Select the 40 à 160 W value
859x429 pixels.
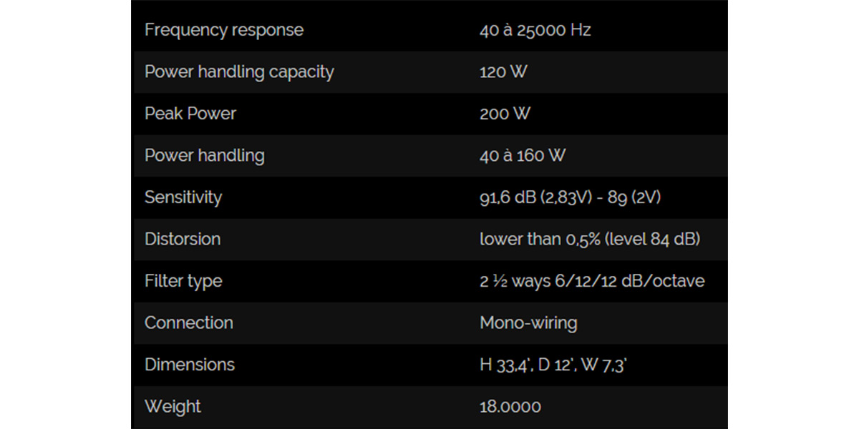tap(522, 155)
